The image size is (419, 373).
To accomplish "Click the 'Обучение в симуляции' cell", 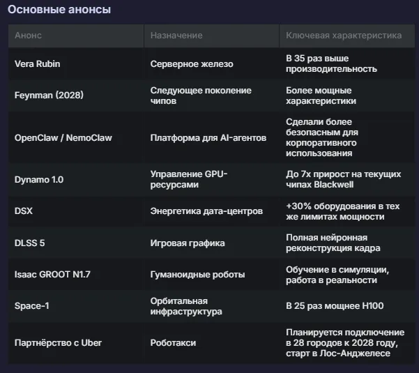I will tap(347, 275).
